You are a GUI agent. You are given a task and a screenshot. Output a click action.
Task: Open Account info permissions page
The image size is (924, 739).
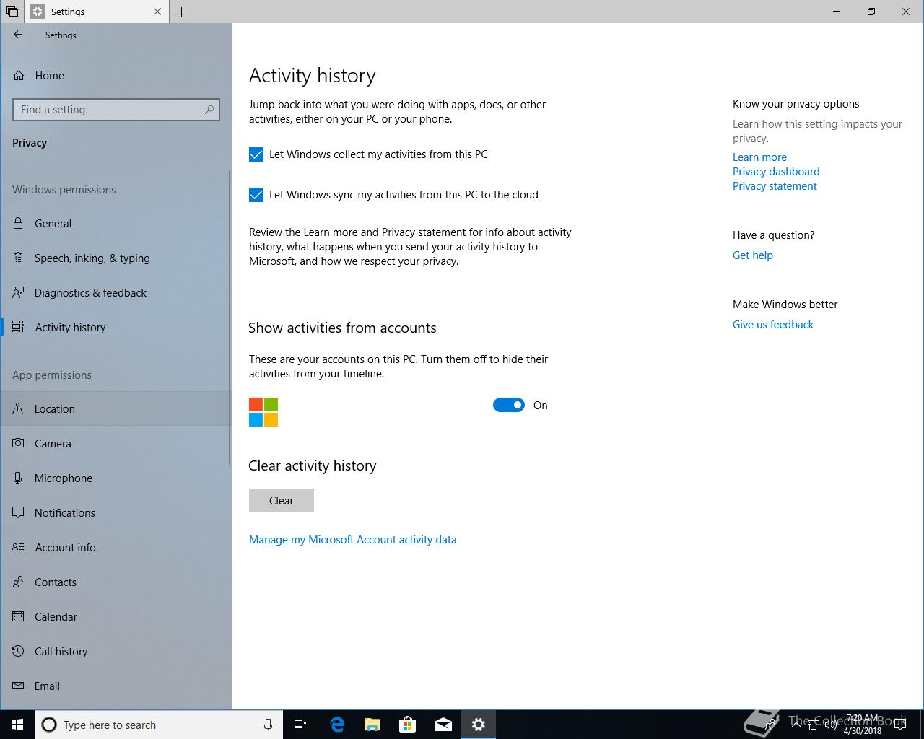pyautogui.click(x=115, y=547)
